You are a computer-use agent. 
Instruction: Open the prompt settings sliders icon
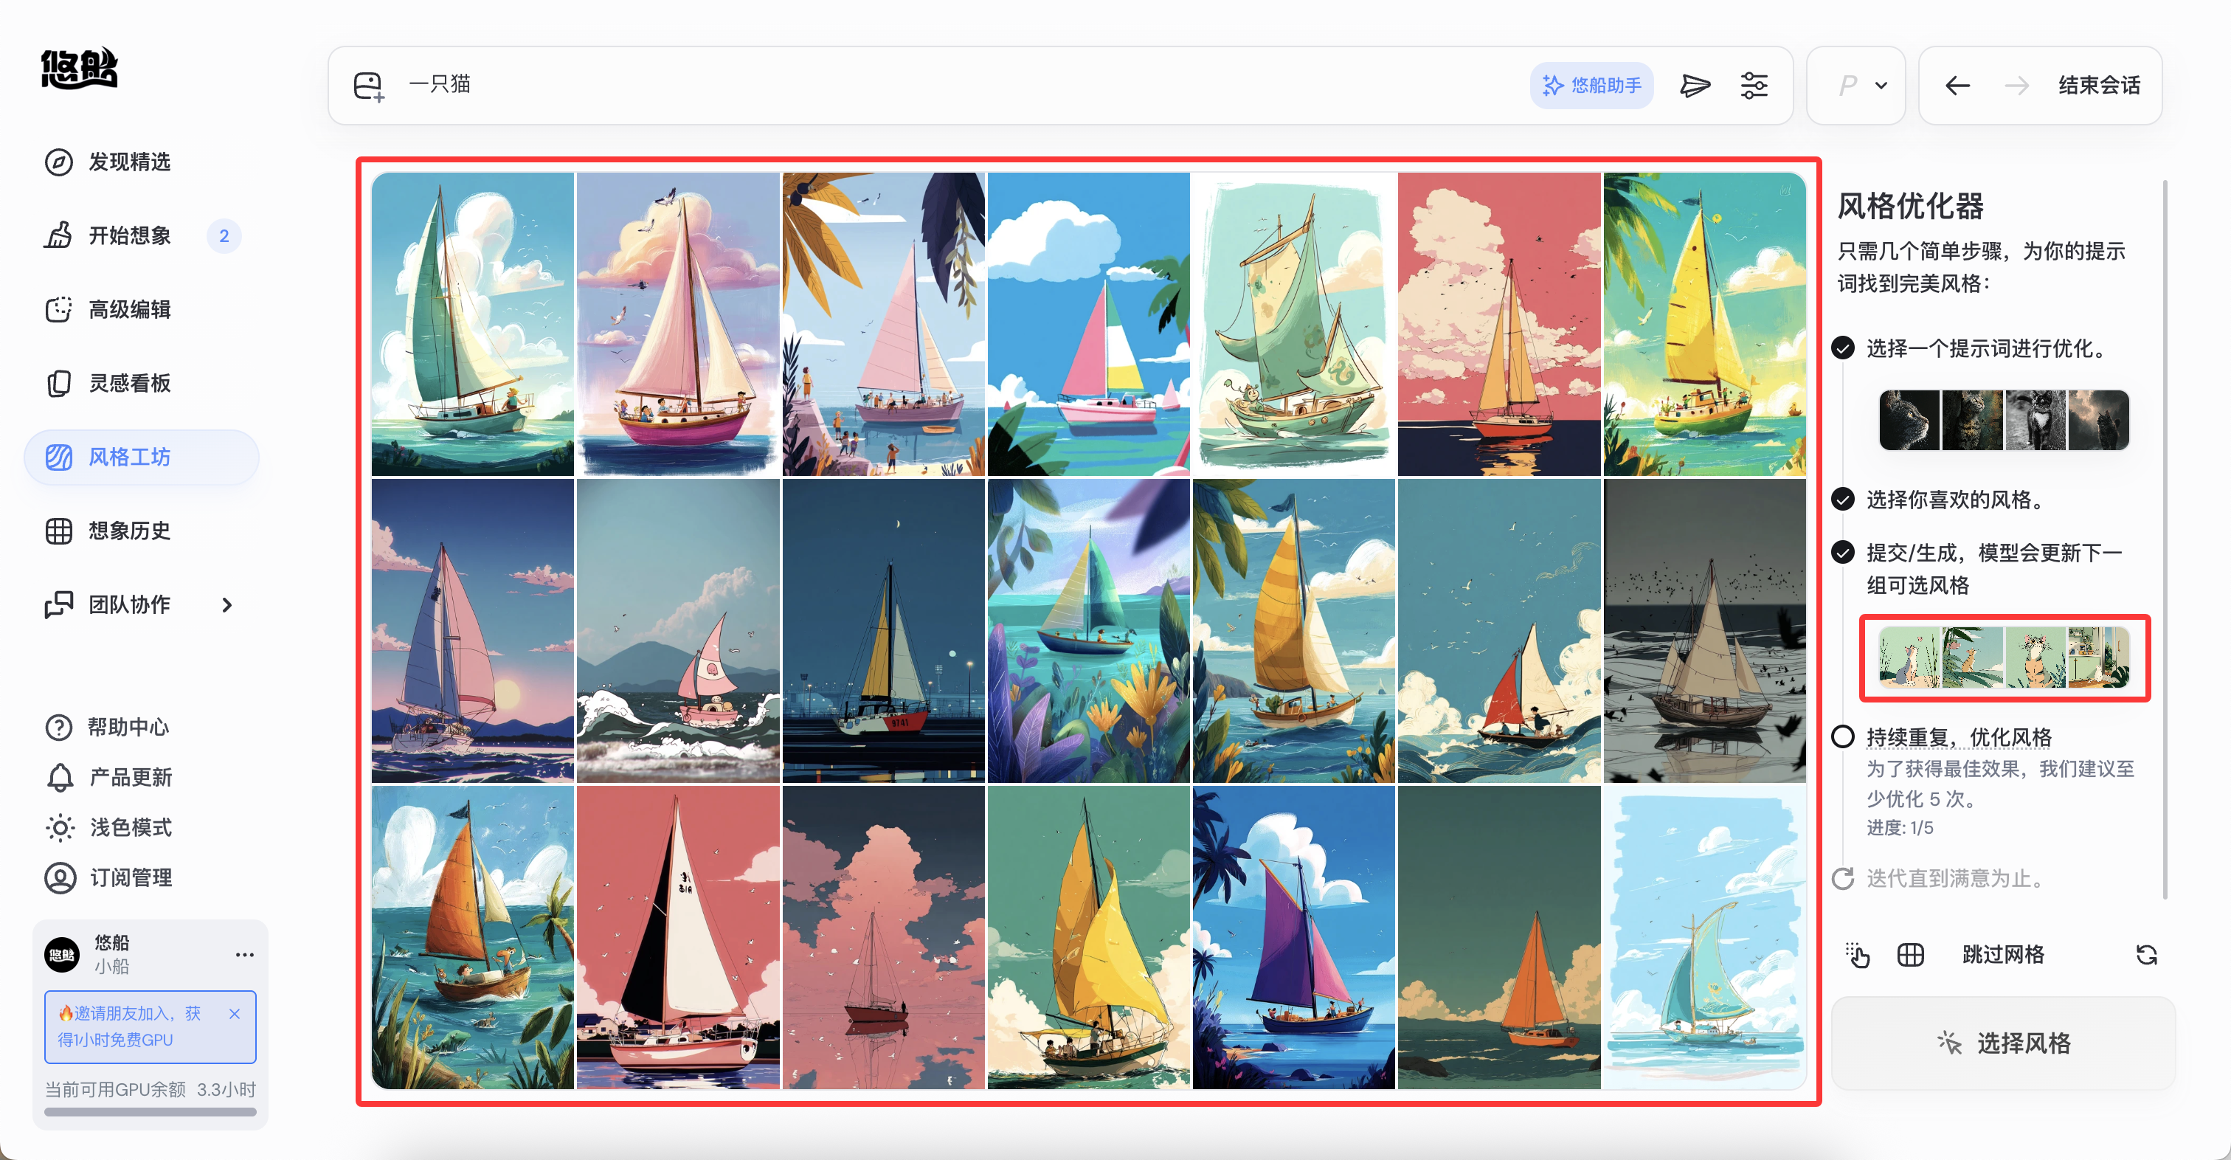coord(1754,85)
